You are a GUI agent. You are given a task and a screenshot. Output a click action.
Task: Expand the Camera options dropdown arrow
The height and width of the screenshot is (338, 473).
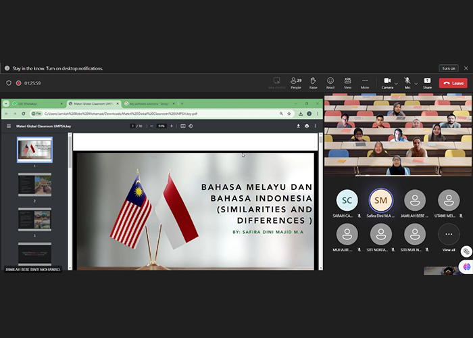pyautogui.click(x=396, y=84)
